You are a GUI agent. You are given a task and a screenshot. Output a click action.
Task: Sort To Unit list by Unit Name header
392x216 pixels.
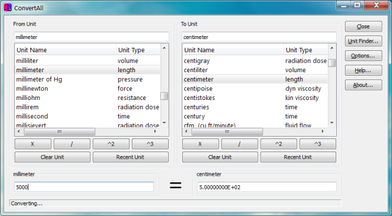coord(233,50)
